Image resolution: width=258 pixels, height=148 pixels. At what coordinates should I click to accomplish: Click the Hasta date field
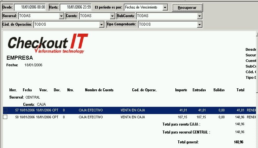pyautogui.click(x=75, y=7)
